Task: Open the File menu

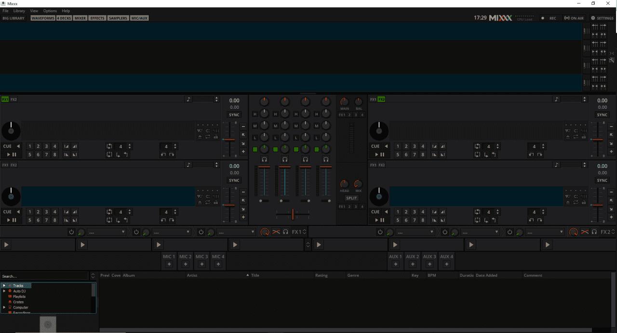Action: pos(5,11)
